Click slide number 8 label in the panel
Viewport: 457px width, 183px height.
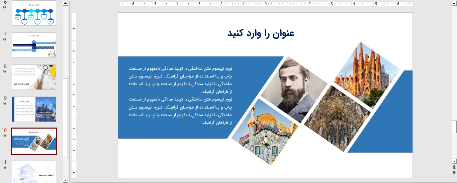click(x=5, y=66)
